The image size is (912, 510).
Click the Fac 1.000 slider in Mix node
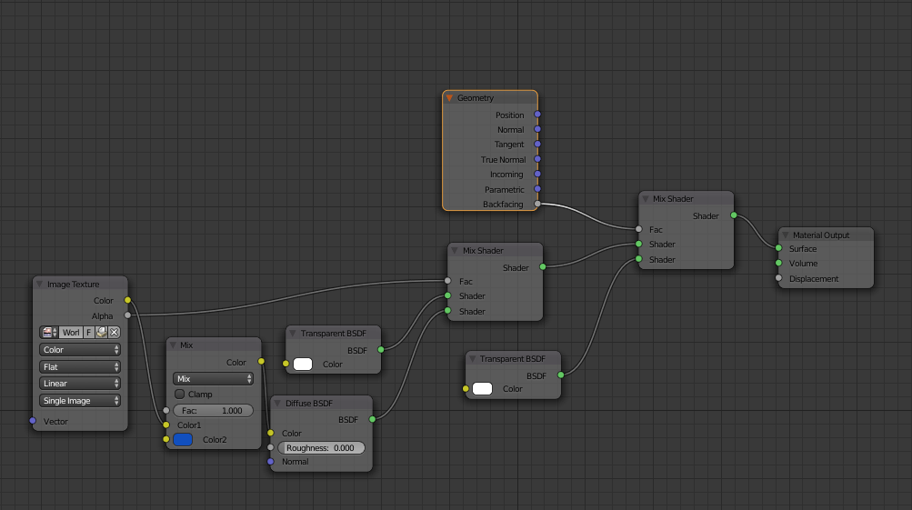(214, 411)
